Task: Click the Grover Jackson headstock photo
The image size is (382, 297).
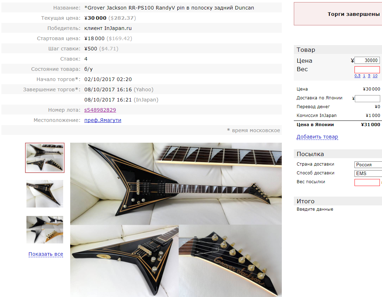Action: [x=230, y=261]
